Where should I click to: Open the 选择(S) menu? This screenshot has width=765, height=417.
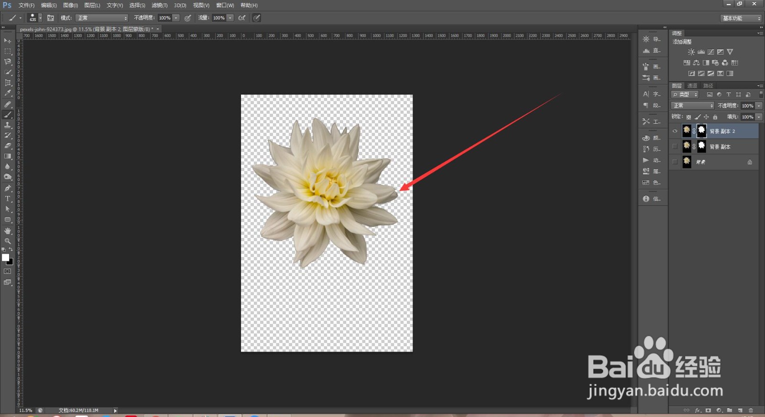tap(137, 5)
